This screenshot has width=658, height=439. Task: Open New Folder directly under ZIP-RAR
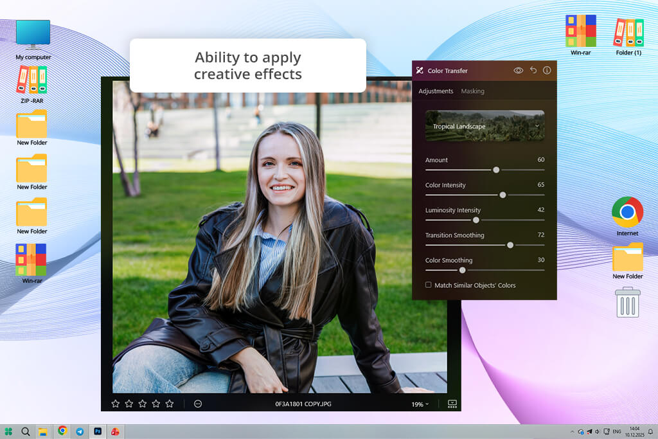(32, 128)
